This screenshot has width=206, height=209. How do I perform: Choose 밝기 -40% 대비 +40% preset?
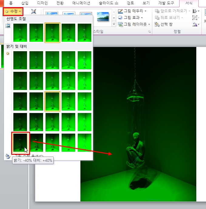(20, 143)
